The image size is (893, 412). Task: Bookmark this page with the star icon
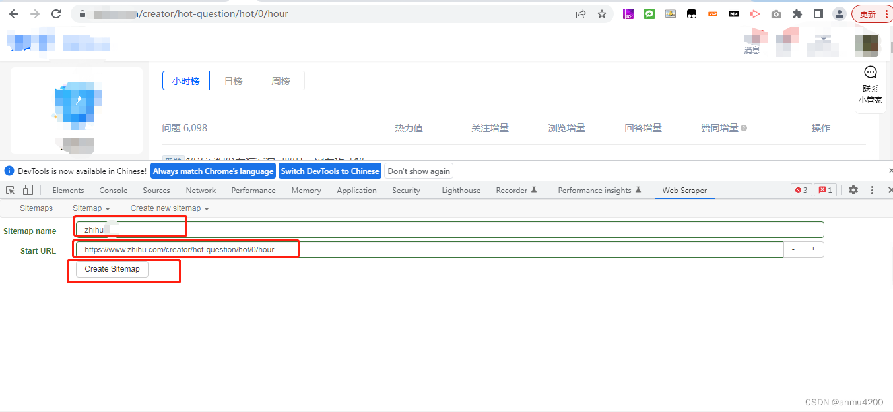pyautogui.click(x=602, y=14)
